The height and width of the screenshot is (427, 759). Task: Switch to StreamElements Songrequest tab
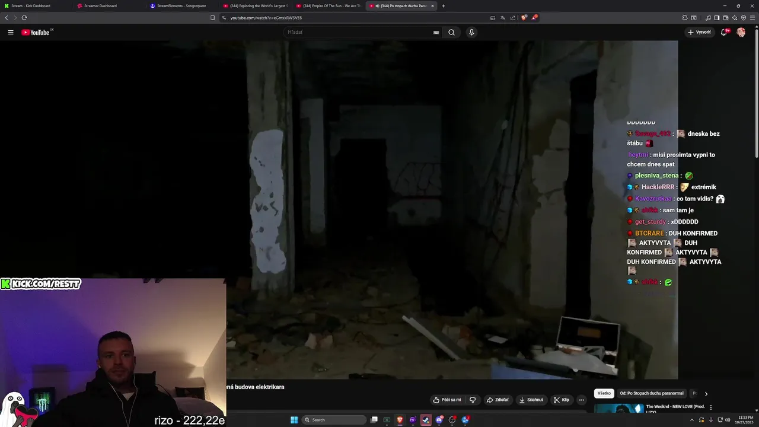click(x=183, y=6)
